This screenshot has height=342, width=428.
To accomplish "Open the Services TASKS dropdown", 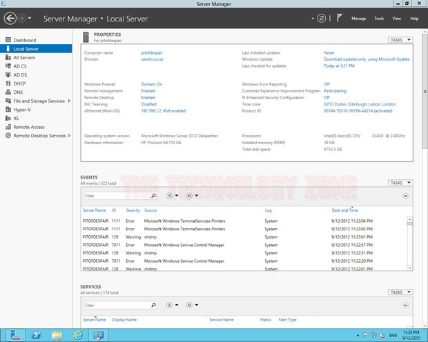I will pyautogui.click(x=400, y=292).
